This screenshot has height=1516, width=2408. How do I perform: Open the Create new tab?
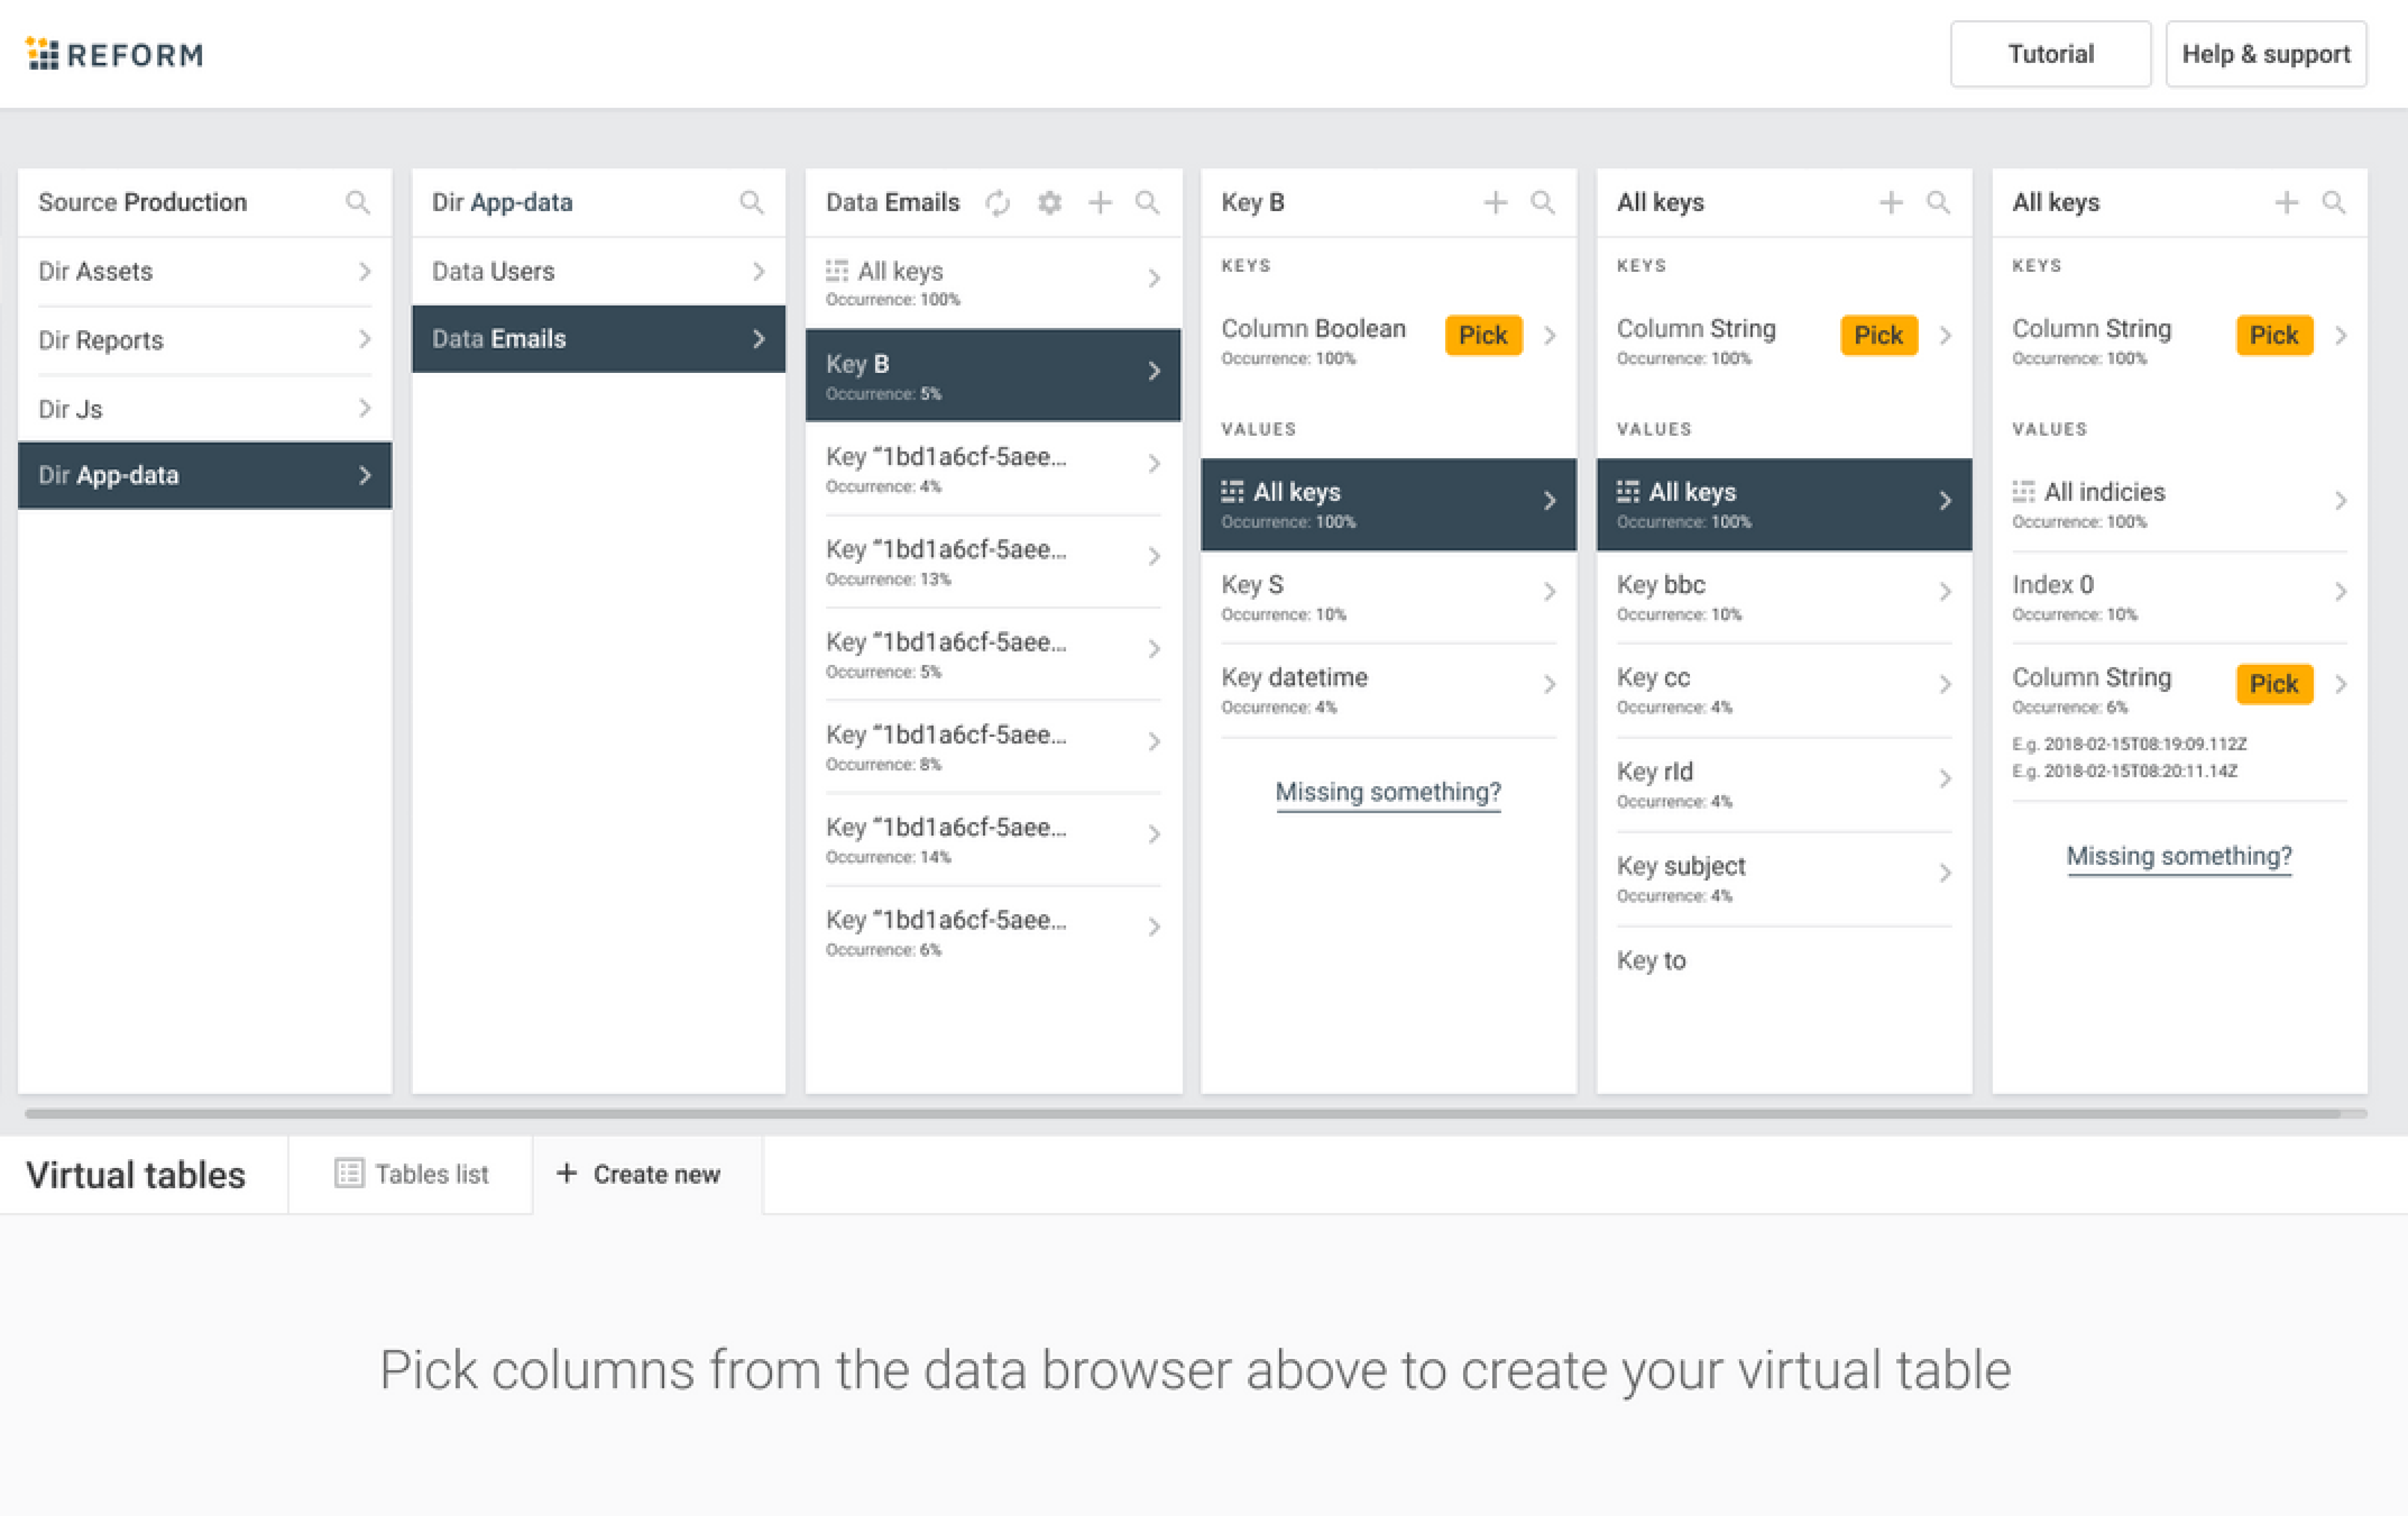(x=640, y=1173)
